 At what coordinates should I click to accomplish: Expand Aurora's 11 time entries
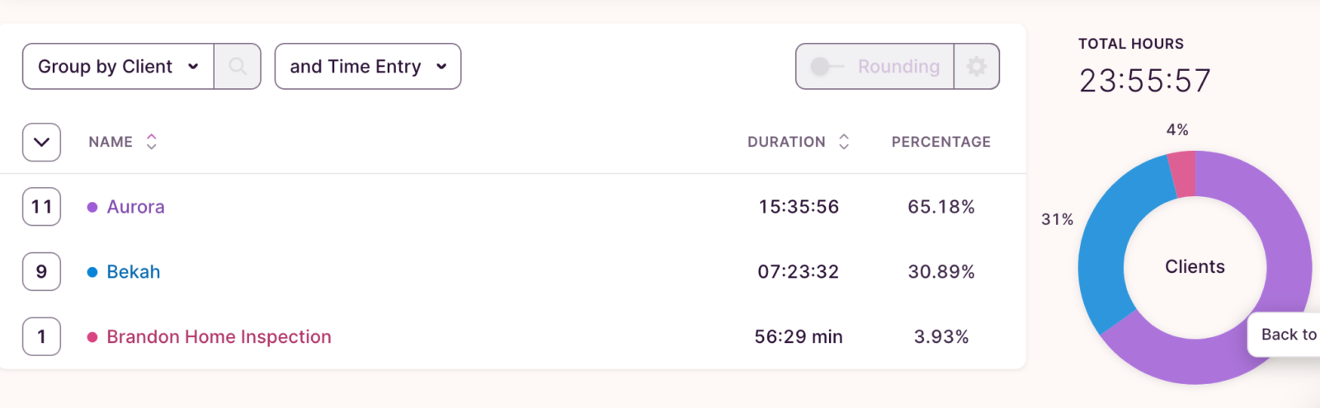point(41,207)
